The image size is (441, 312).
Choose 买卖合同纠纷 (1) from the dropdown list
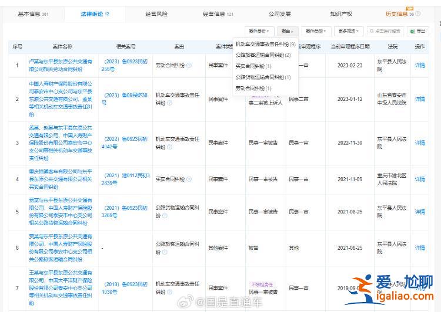(253, 66)
